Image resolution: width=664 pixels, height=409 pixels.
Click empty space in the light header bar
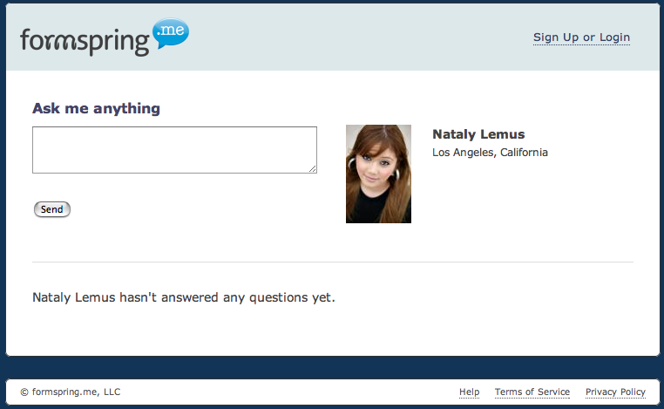(x=349, y=37)
